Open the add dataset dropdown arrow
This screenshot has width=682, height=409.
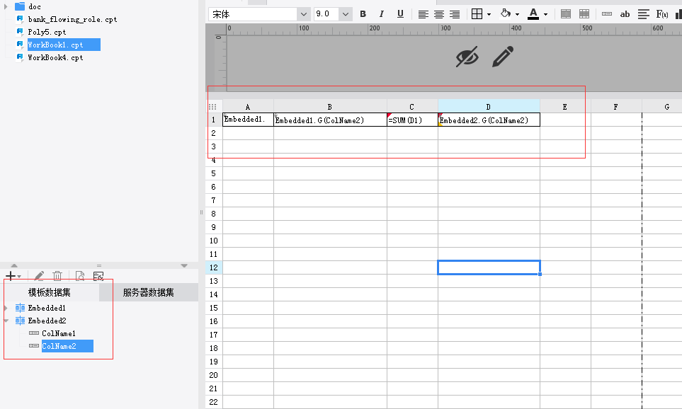[x=19, y=277]
